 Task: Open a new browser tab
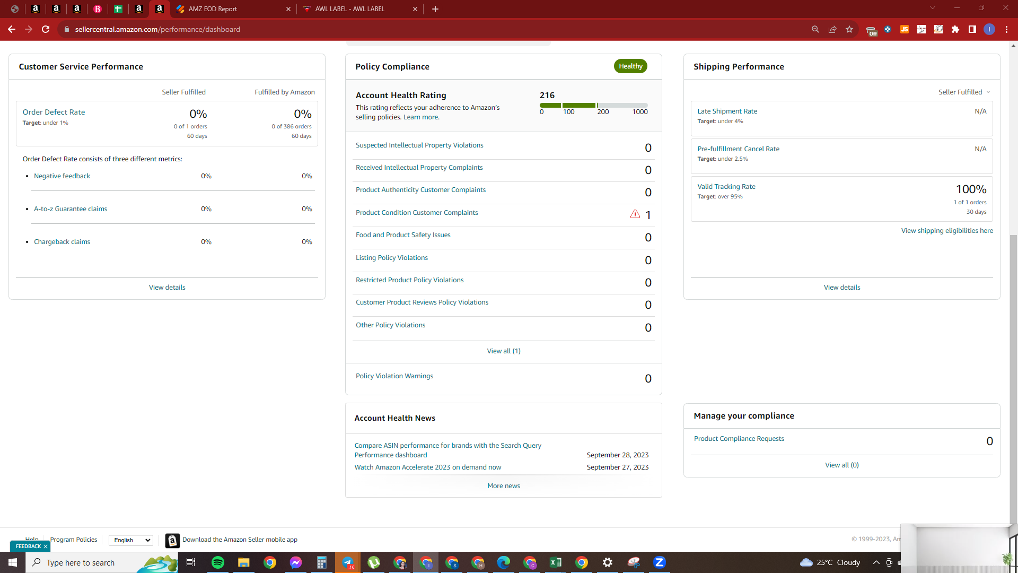[x=435, y=9]
